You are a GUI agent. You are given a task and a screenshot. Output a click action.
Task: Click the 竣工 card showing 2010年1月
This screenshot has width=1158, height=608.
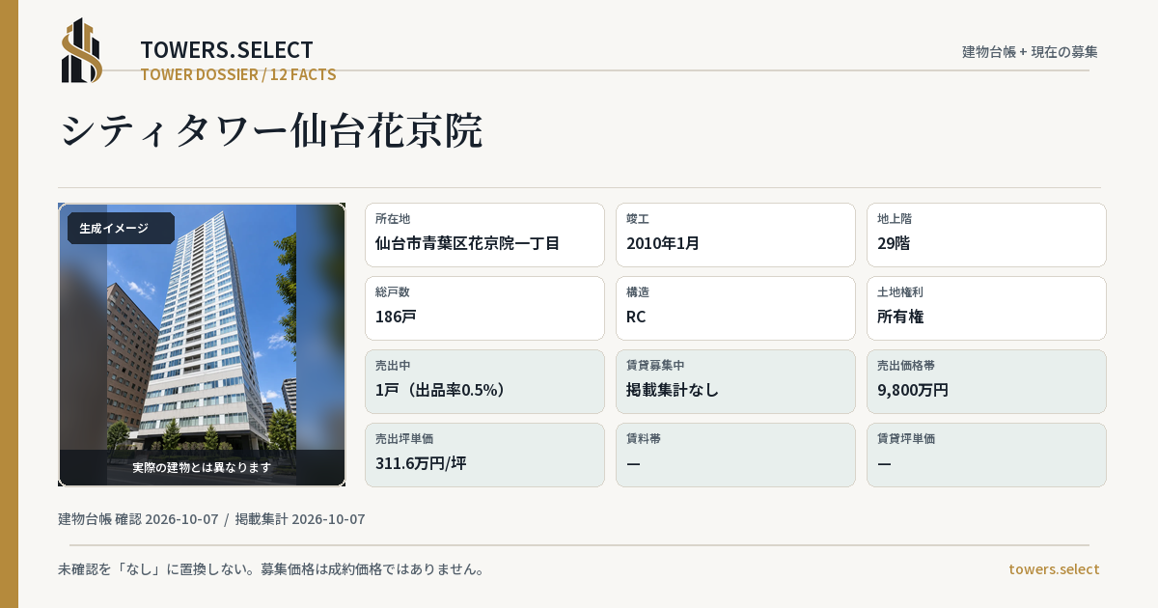click(735, 235)
